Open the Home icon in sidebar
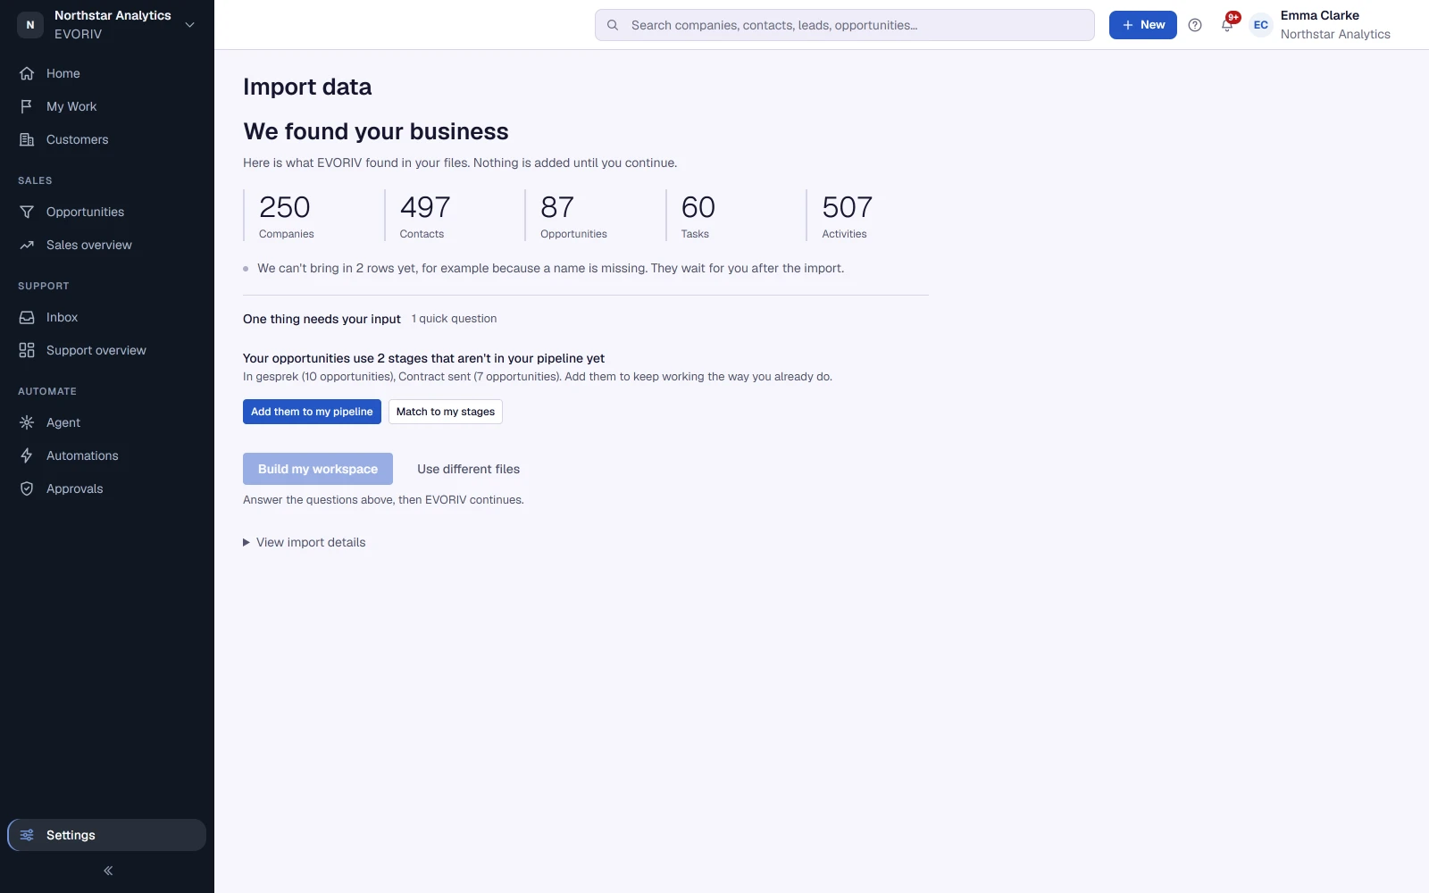Viewport: 1429px width, 893px height. pos(27,73)
